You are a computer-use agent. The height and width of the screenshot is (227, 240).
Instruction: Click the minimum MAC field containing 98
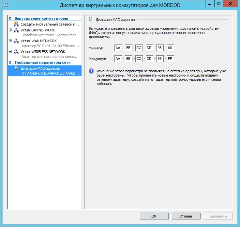pyautogui.click(x=159, y=48)
